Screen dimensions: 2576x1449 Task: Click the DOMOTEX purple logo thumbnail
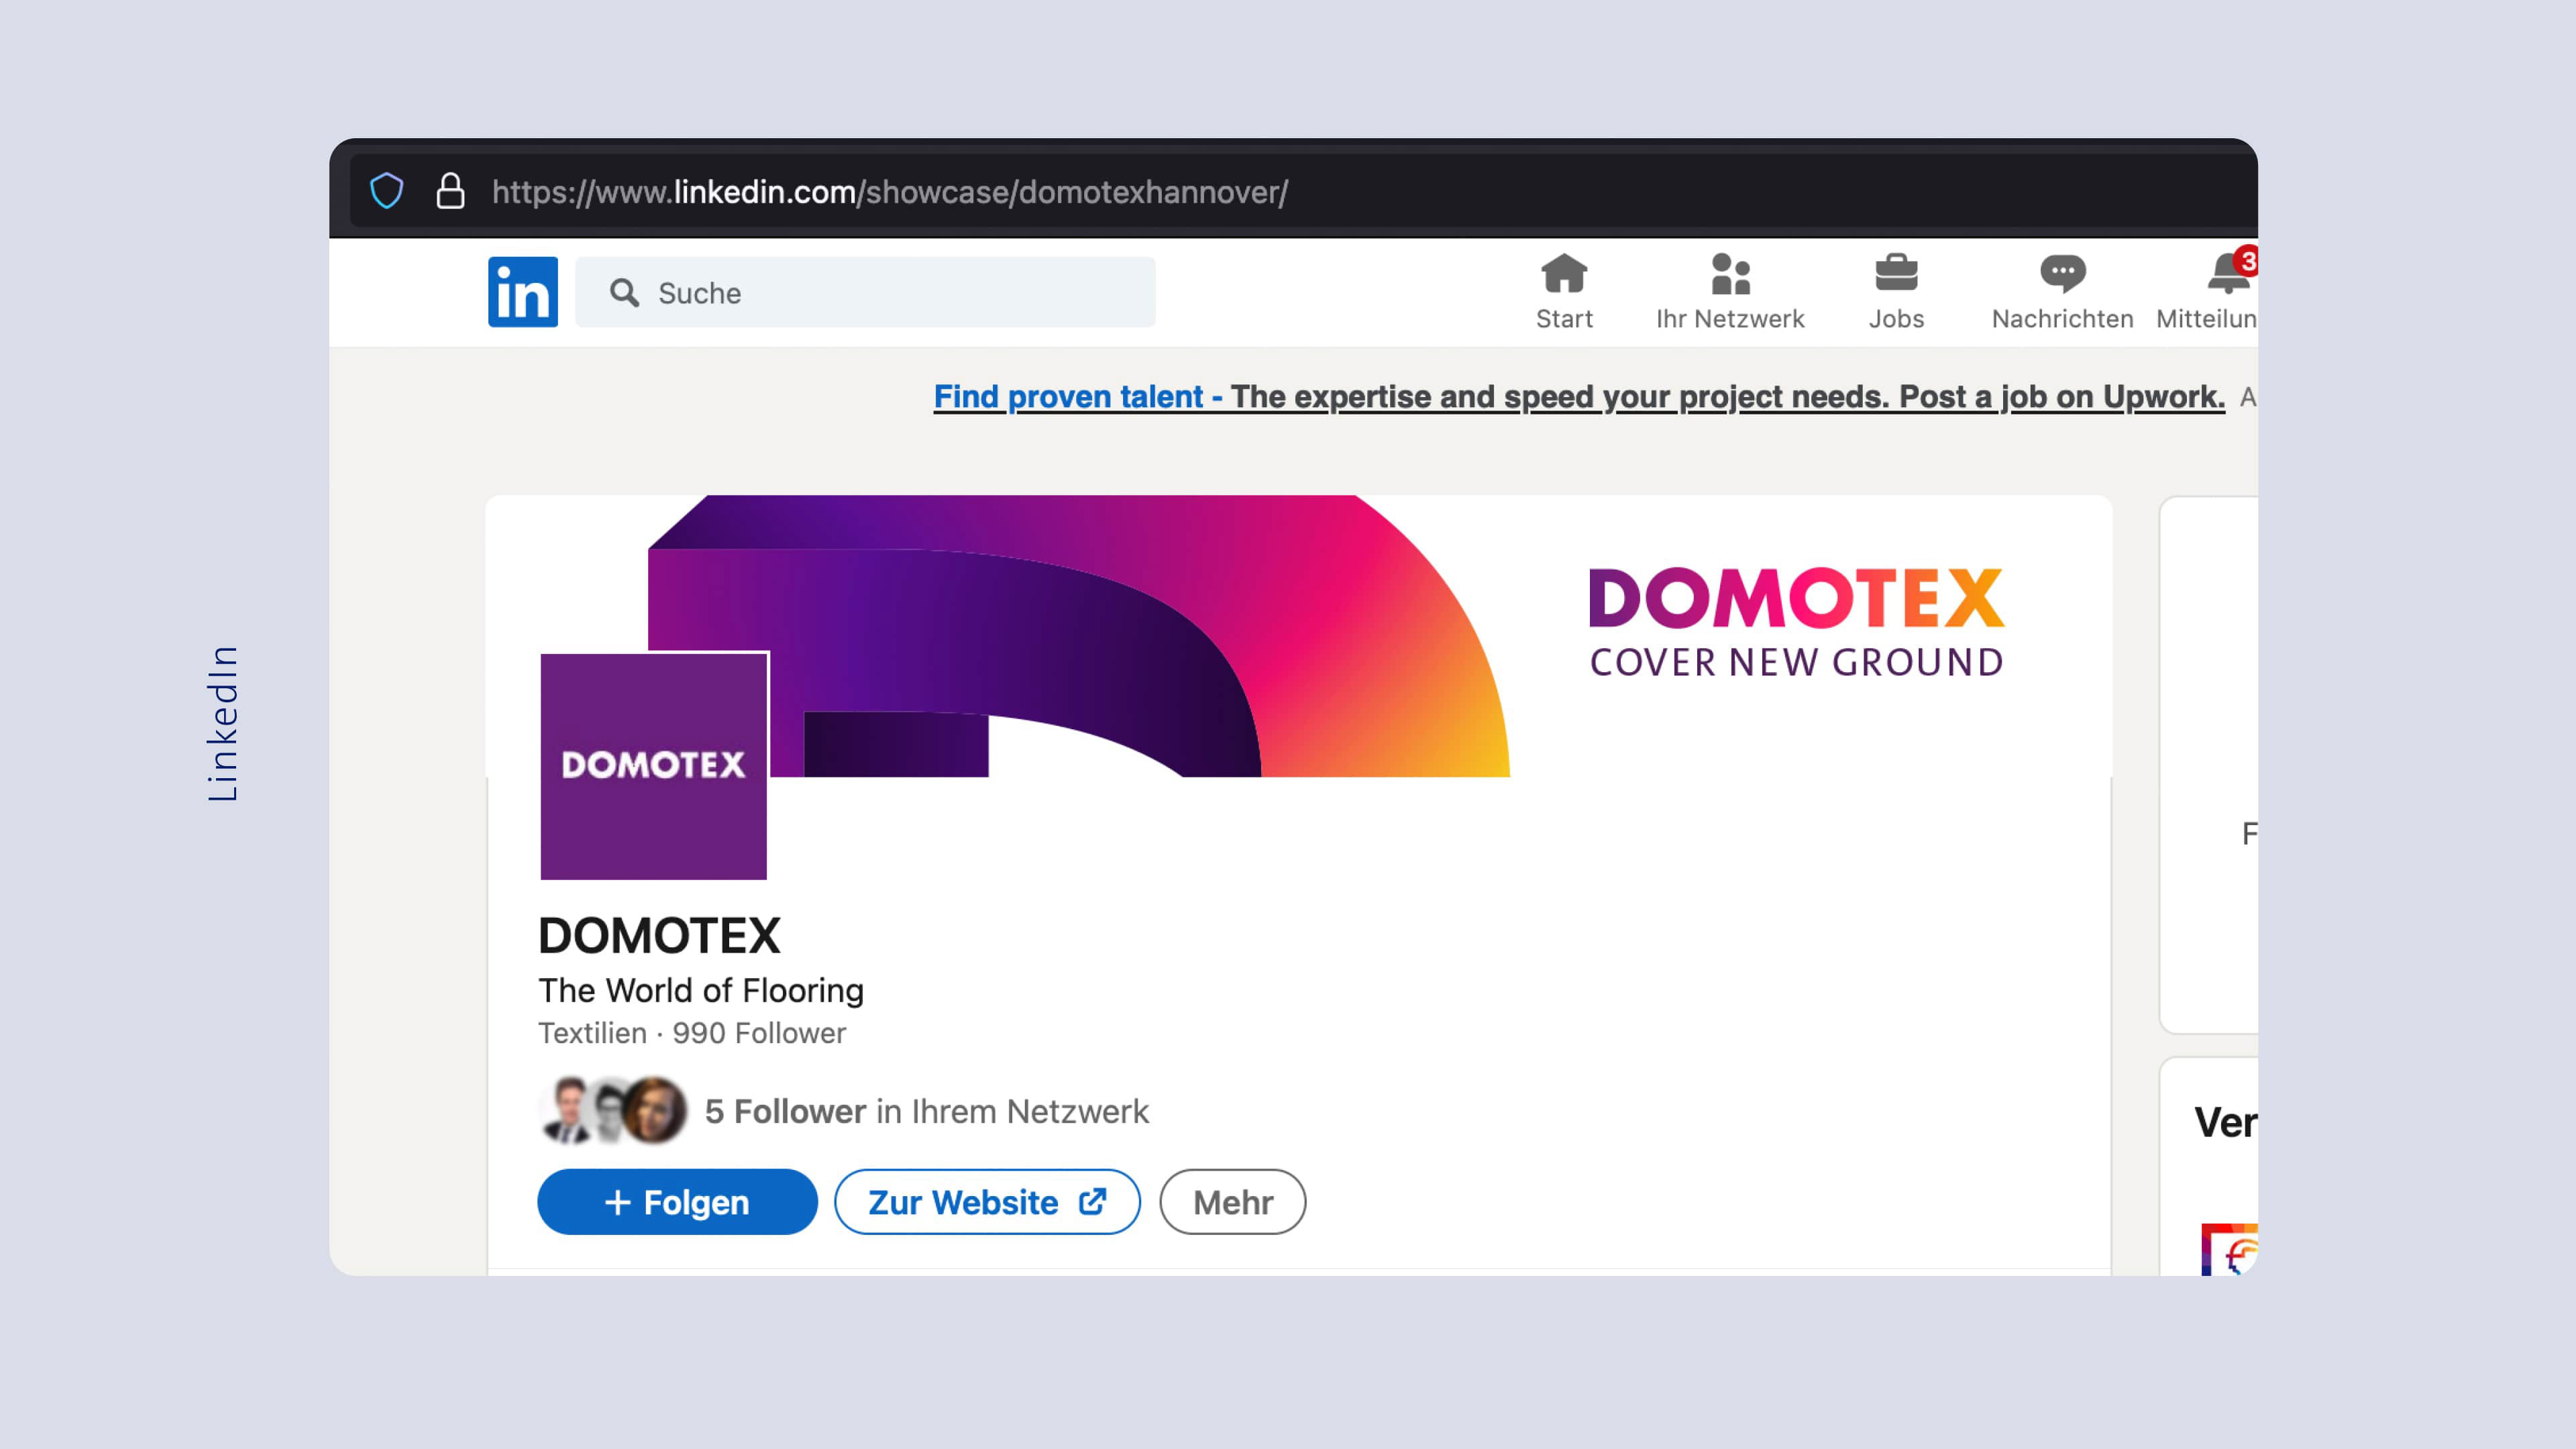(x=654, y=766)
